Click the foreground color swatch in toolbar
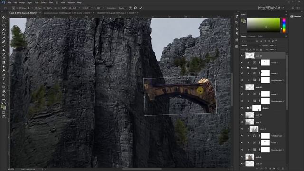 click(3, 106)
